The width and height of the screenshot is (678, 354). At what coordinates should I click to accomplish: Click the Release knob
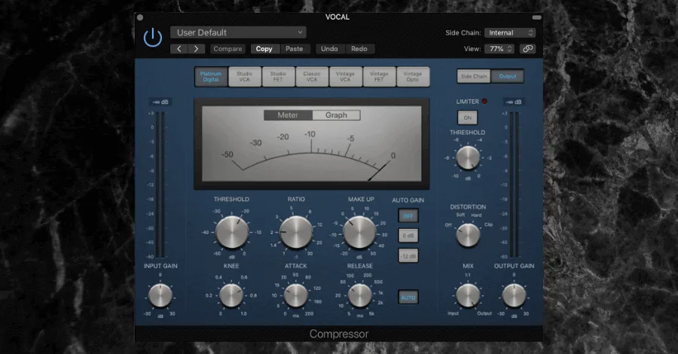(360, 295)
